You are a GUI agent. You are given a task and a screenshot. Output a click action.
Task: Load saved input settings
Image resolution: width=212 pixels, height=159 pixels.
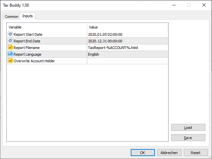point(188,128)
